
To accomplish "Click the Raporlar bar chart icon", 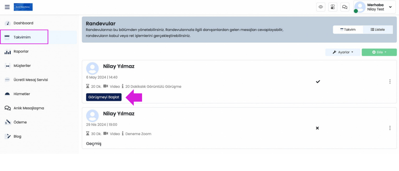I will pos(8,52).
